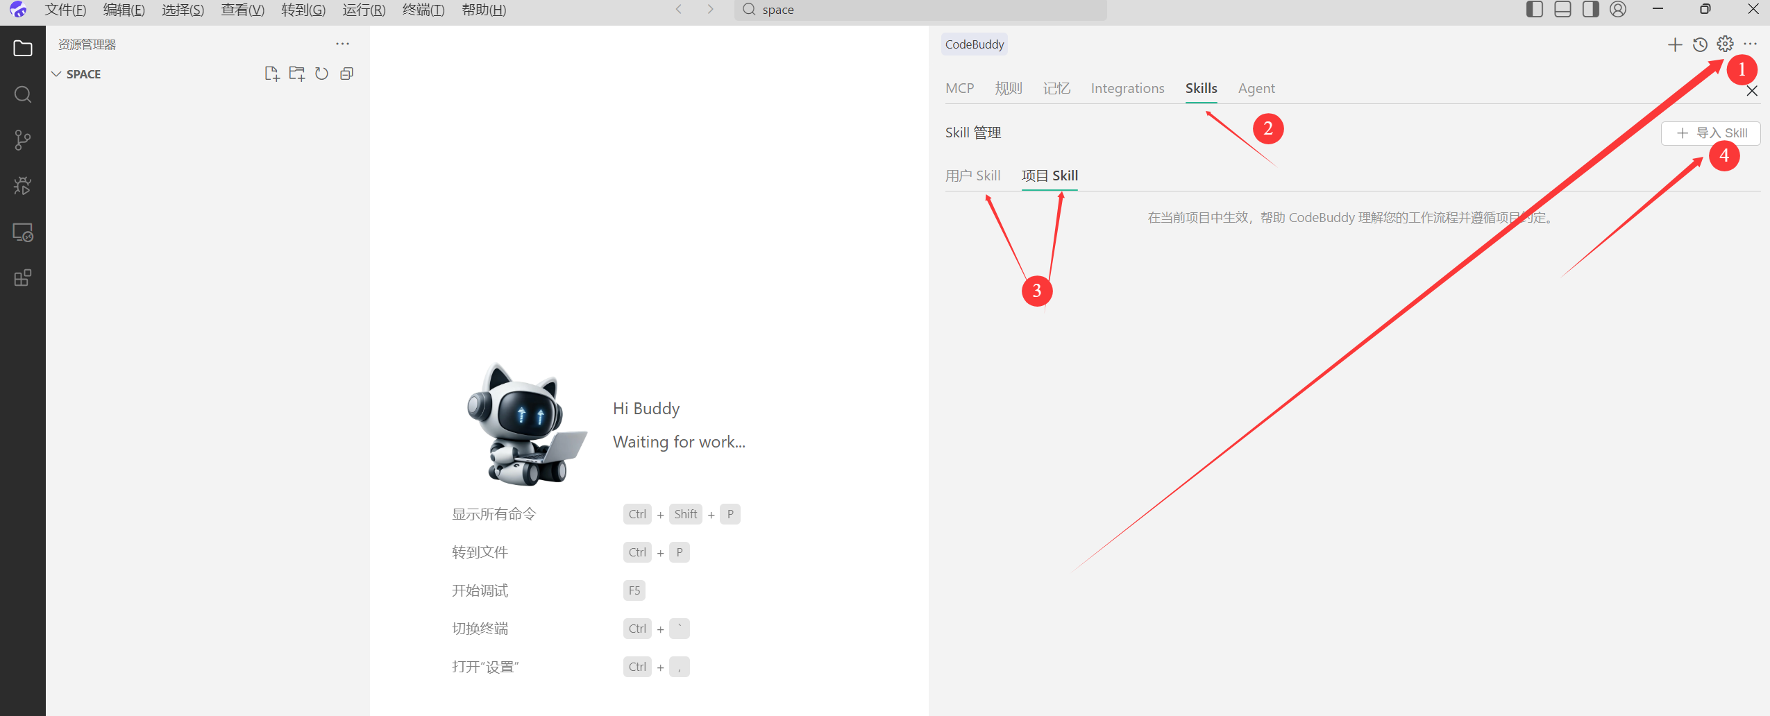
Task: Open the 选择(S) menu
Action: (x=183, y=10)
